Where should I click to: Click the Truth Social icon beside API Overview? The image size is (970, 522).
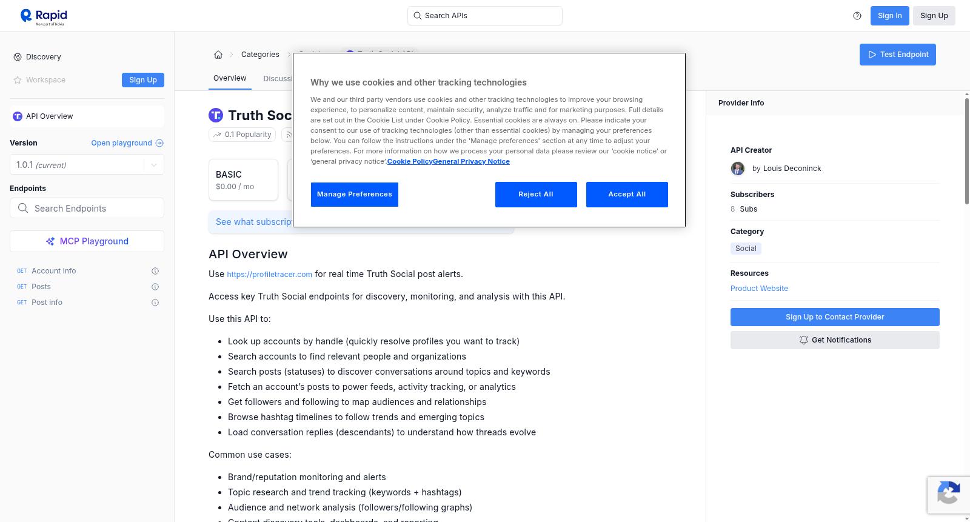[18, 116]
